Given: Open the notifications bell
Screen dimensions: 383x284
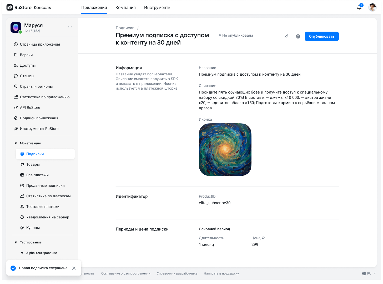Looking at the screenshot, I should click(359, 7).
